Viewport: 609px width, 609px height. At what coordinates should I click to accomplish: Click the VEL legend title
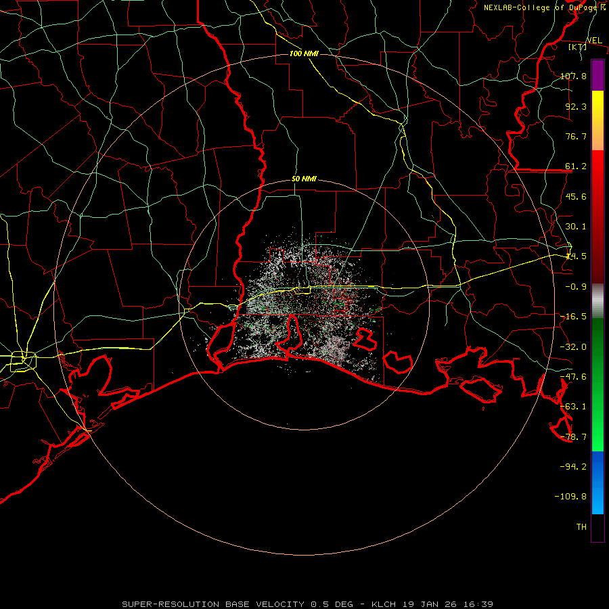point(594,40)
